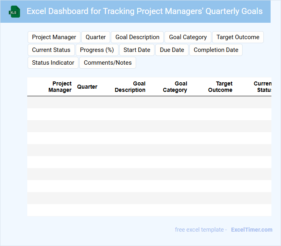Select the Goal Description column header
This screenshot has width=281, height=246.
point(130,87)
